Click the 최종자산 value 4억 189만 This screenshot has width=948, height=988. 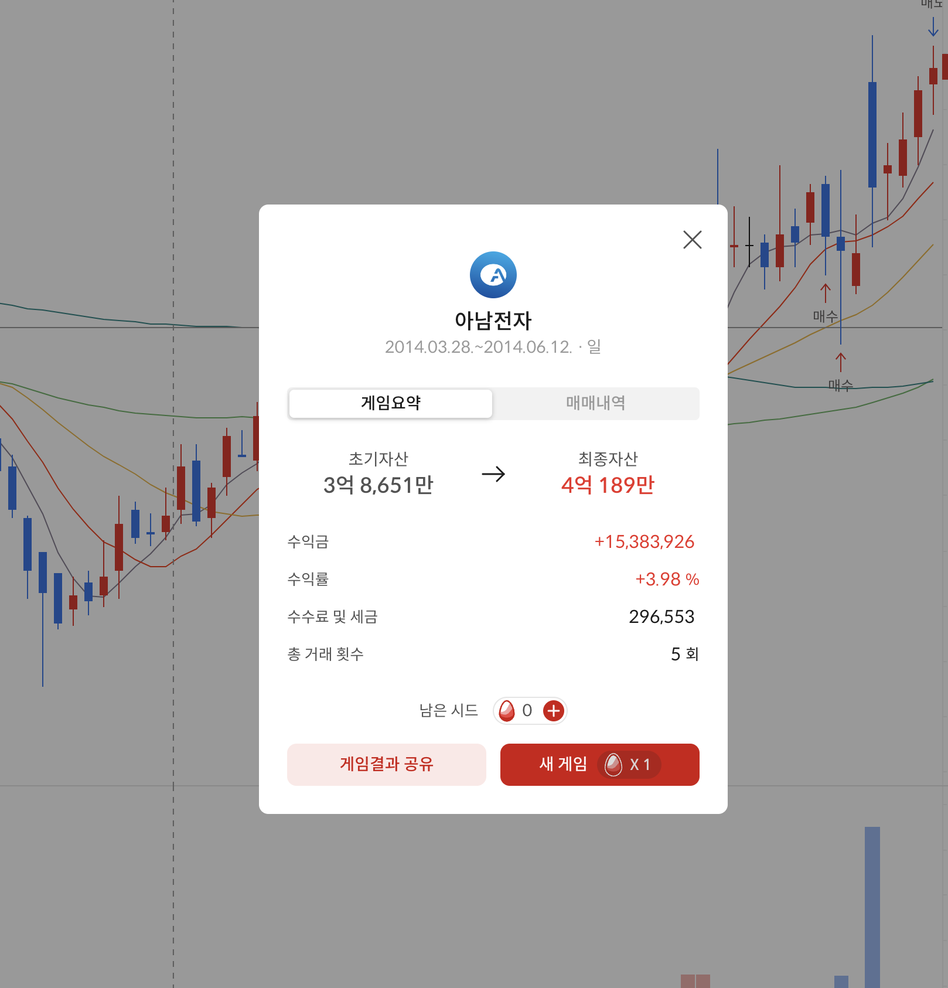(x=608, y=485)
